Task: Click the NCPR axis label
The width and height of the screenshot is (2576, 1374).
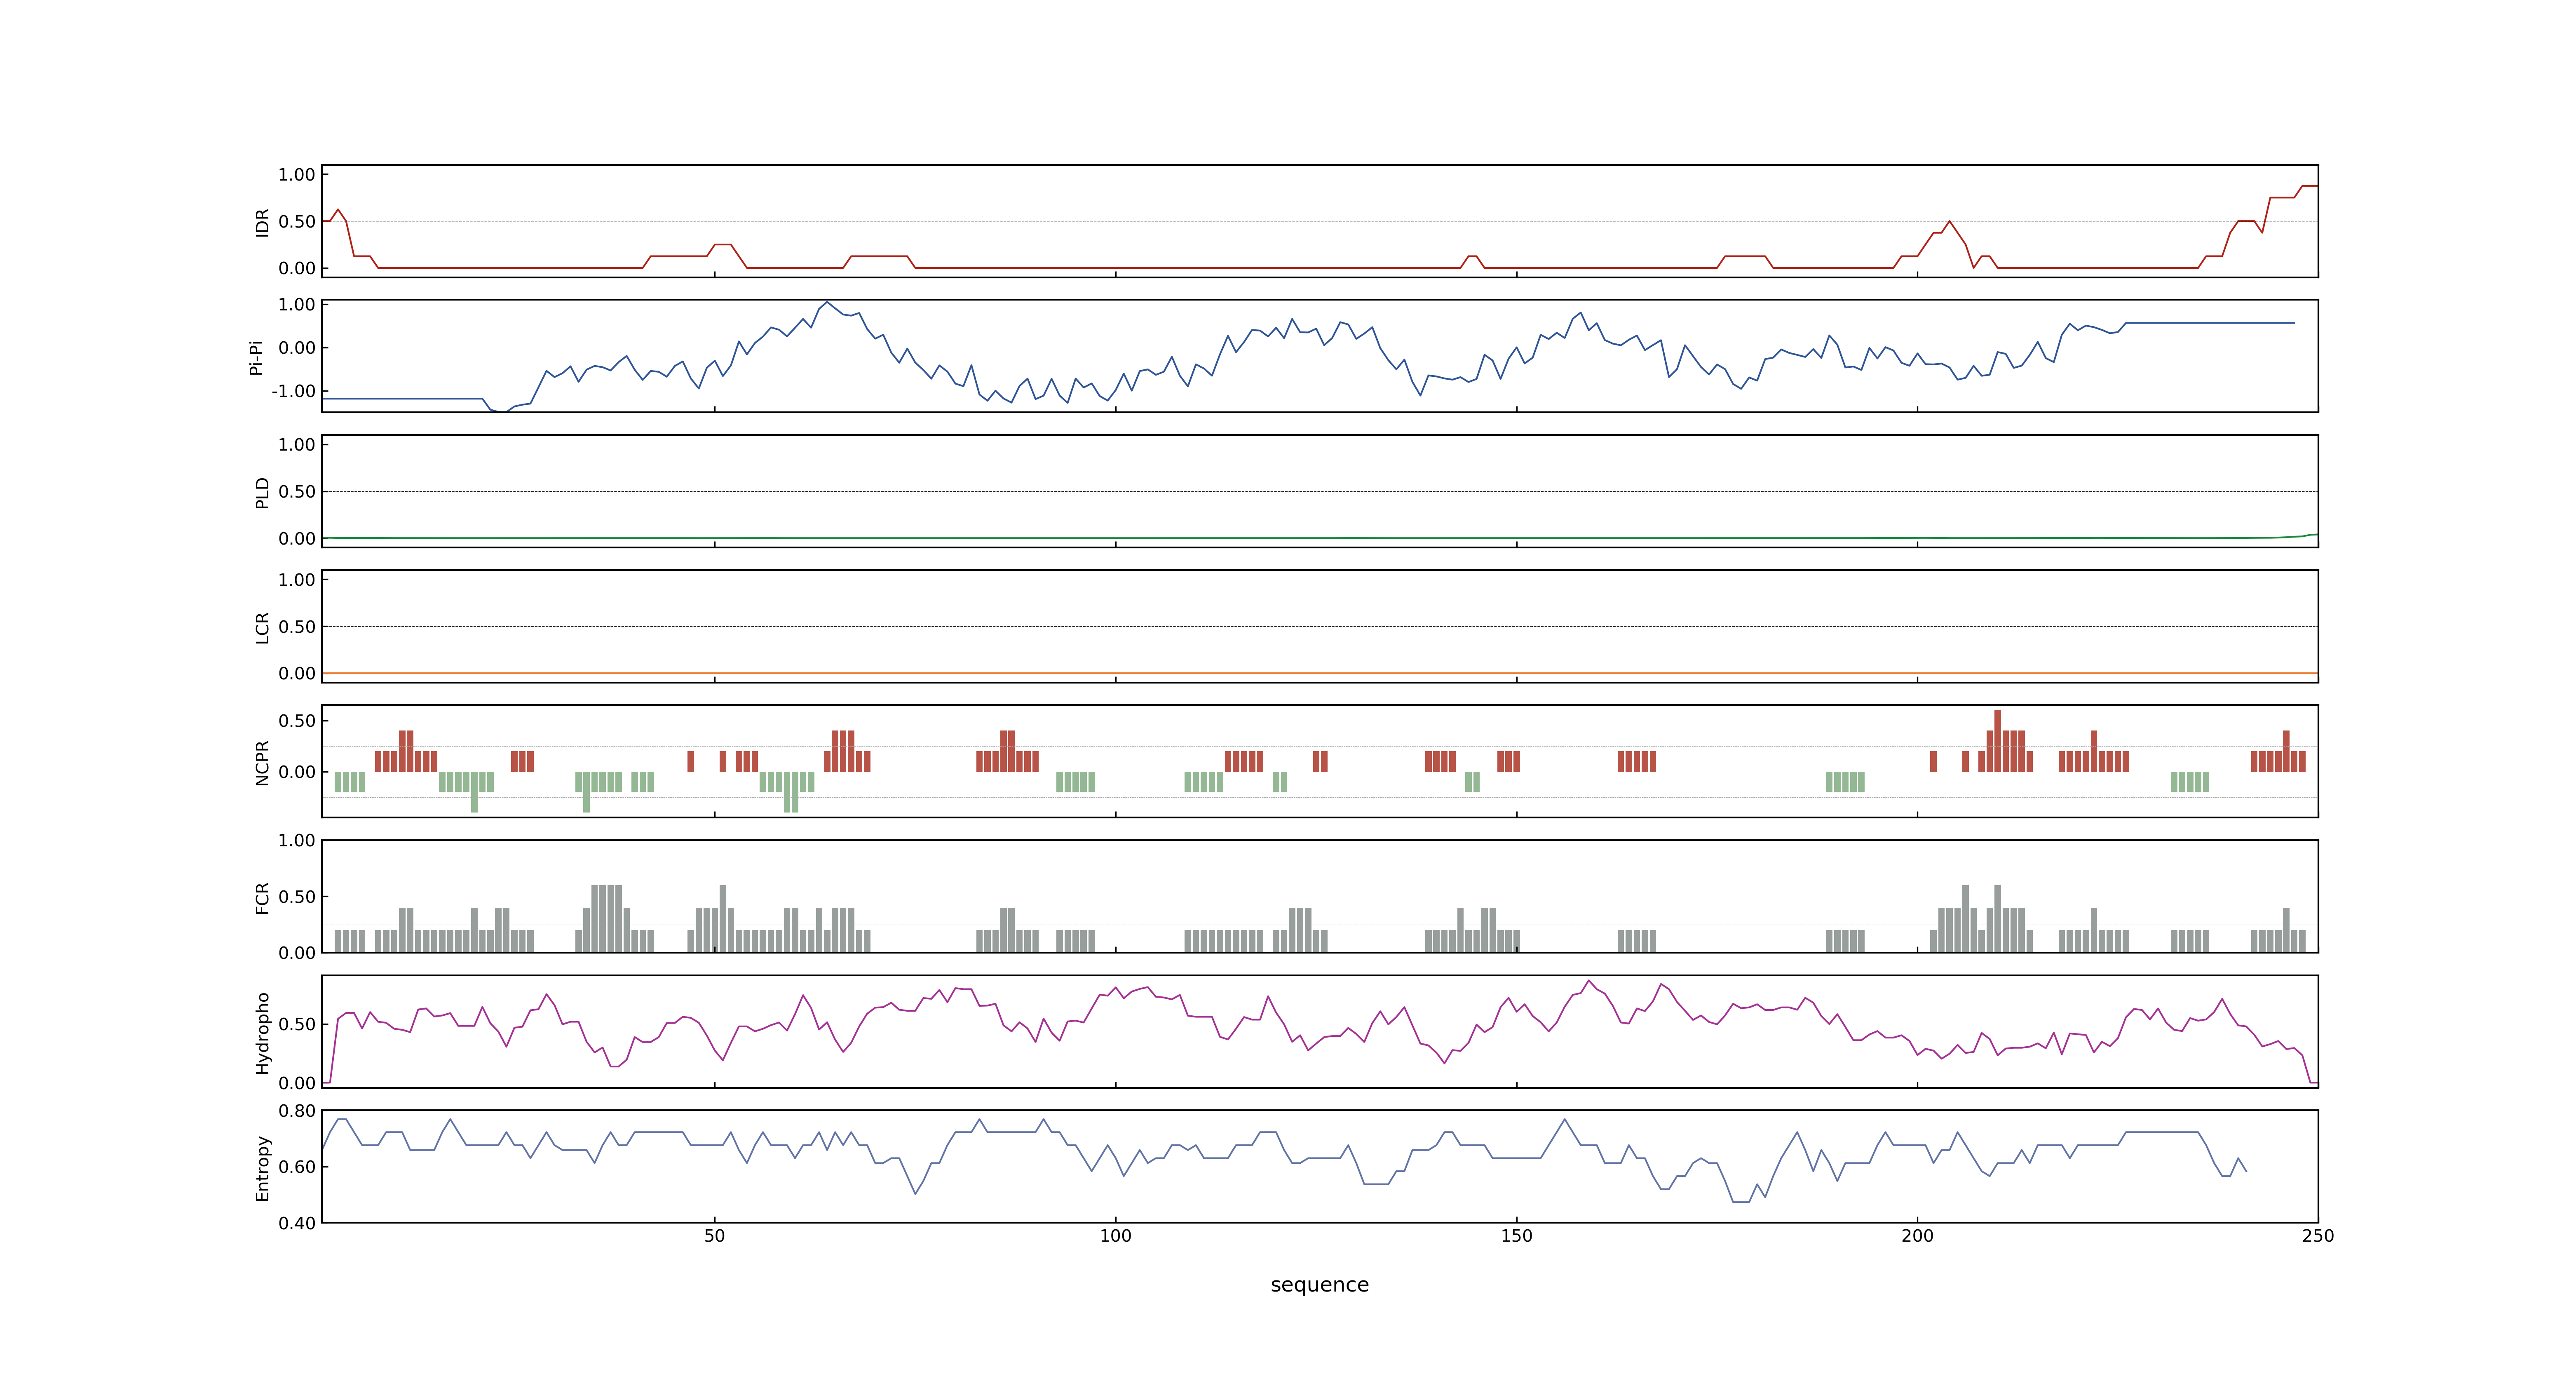Action: (x=262, y=763)
